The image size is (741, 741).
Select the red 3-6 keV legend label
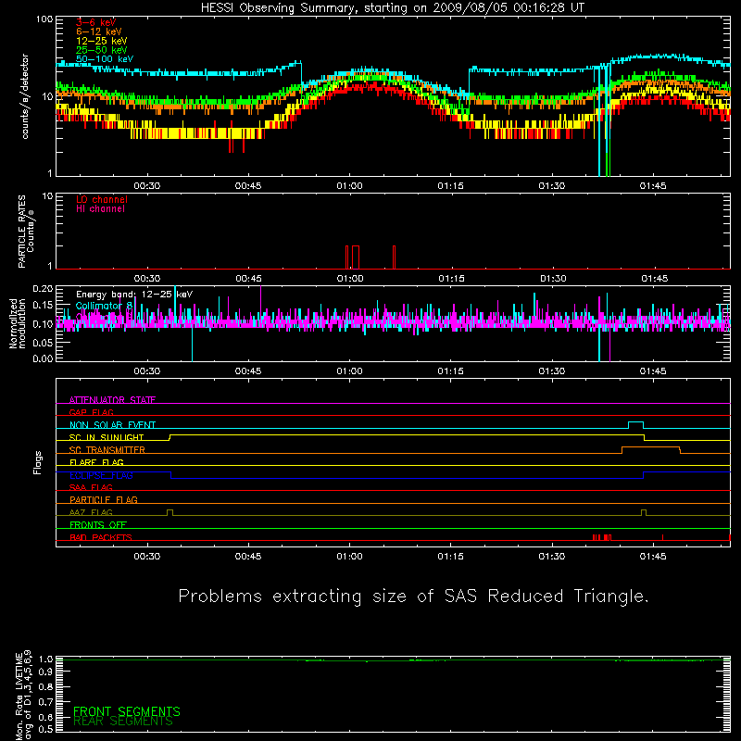coord(96,22)
